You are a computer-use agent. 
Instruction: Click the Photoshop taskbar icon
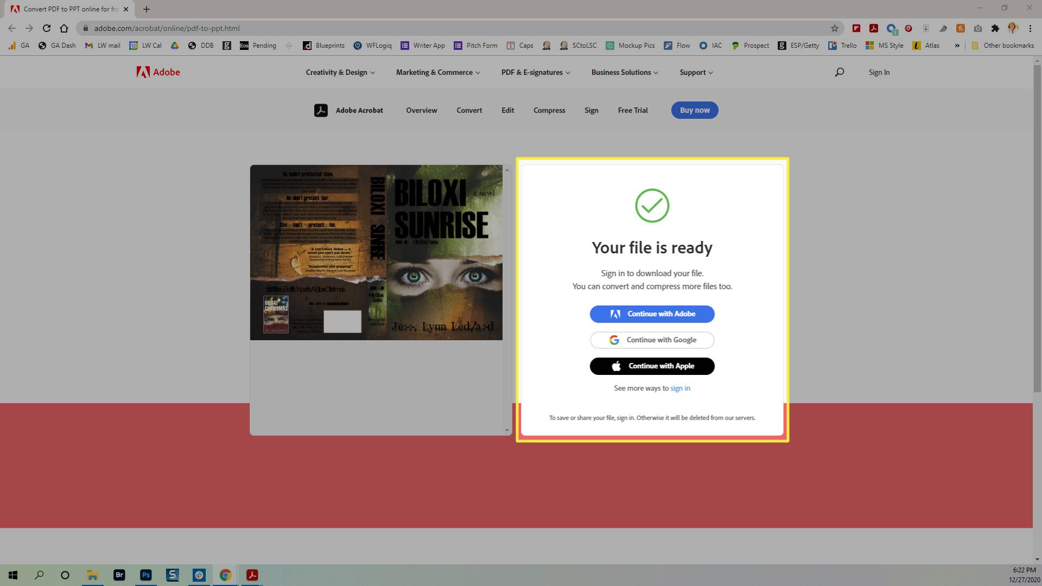[x=146, y=575]
